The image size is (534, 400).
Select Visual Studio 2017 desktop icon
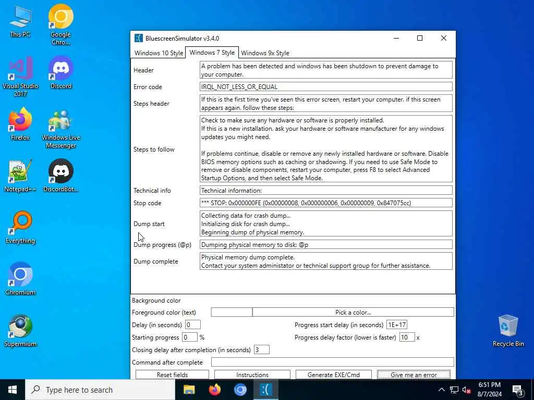[x=20, y=77]
